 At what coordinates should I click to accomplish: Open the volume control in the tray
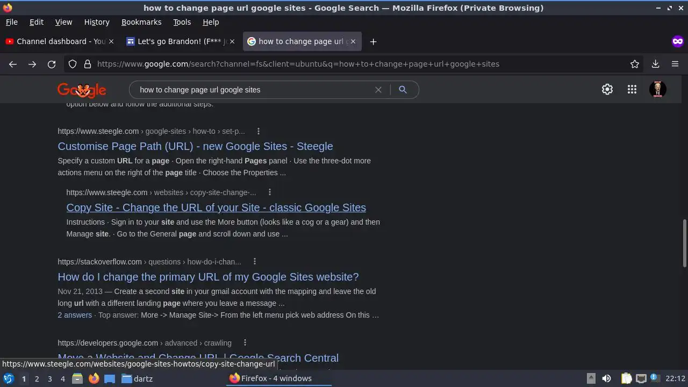coord(606,378)
